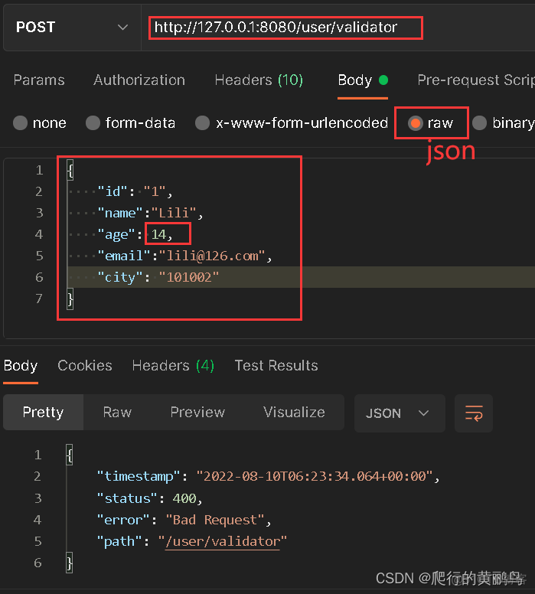Select the none body type radio button
This screenshot has height=594, width=535.
(x=21, y=123)
